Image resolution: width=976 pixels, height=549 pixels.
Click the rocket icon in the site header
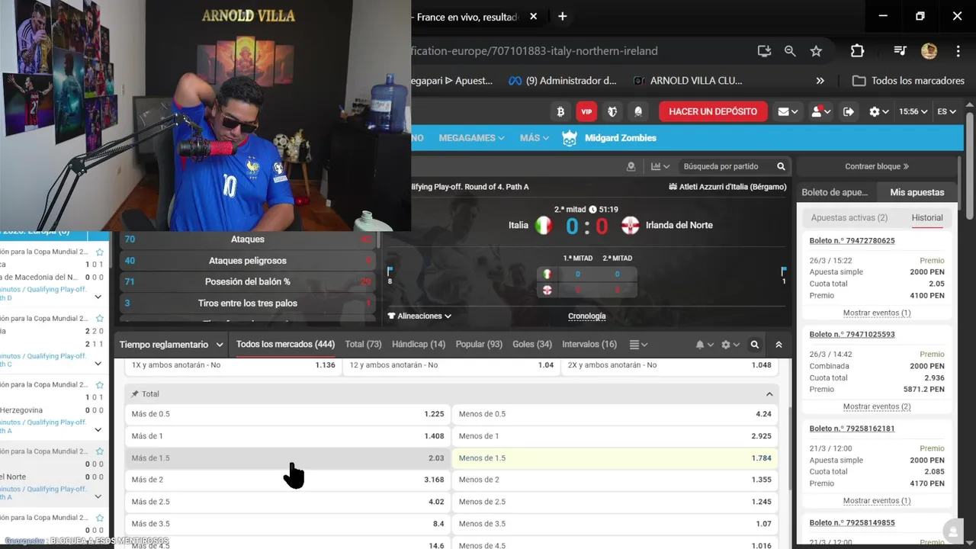638,111
